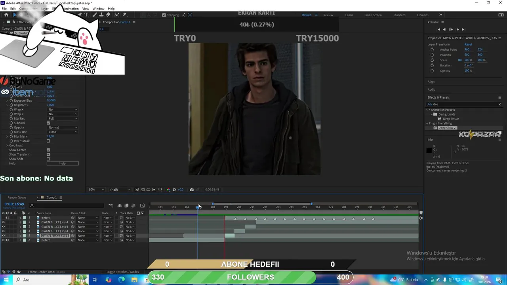
Task: Click the Blur Mask value 12,00
Action: point(50,137)
